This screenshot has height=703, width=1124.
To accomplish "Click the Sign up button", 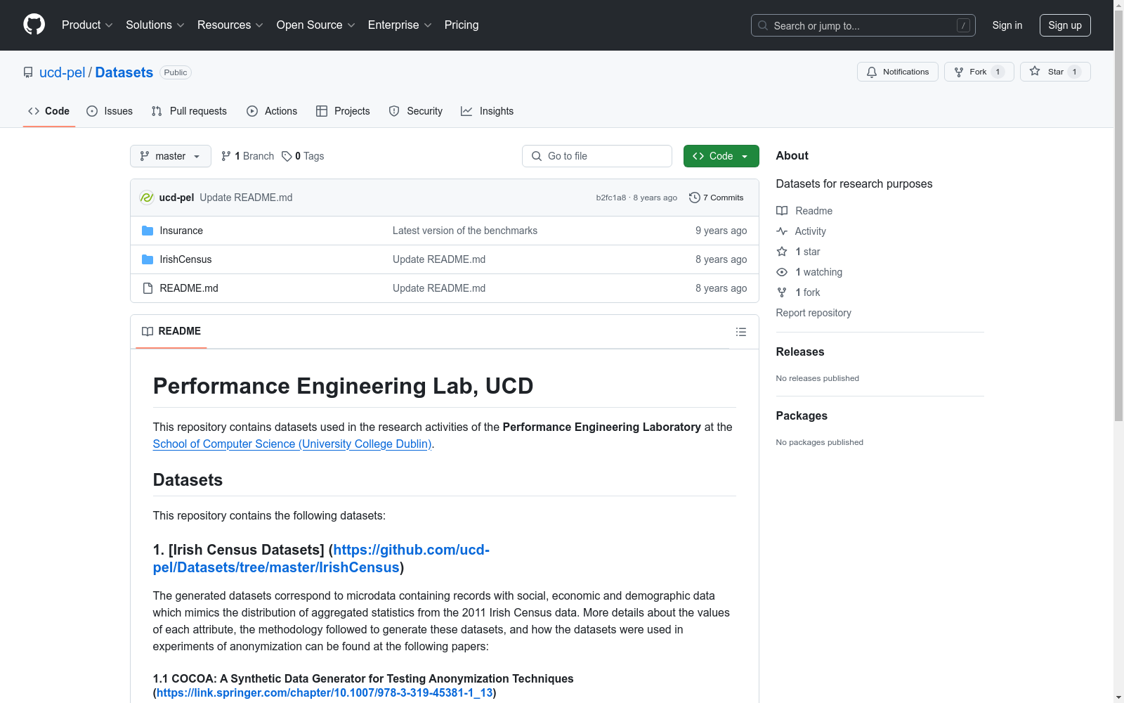I will click(1065, 25).
